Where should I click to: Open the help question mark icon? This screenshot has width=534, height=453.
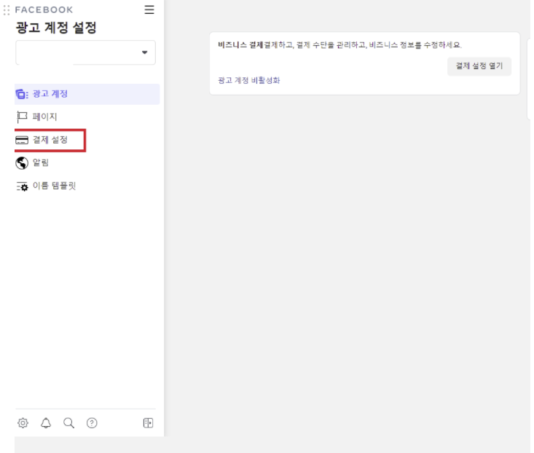point(92,423)
